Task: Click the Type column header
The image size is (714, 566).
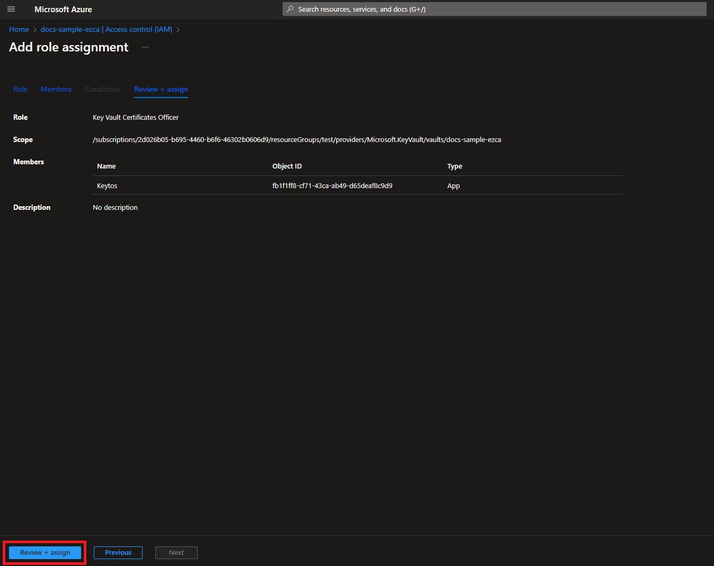Action: (x=455, y=166)
